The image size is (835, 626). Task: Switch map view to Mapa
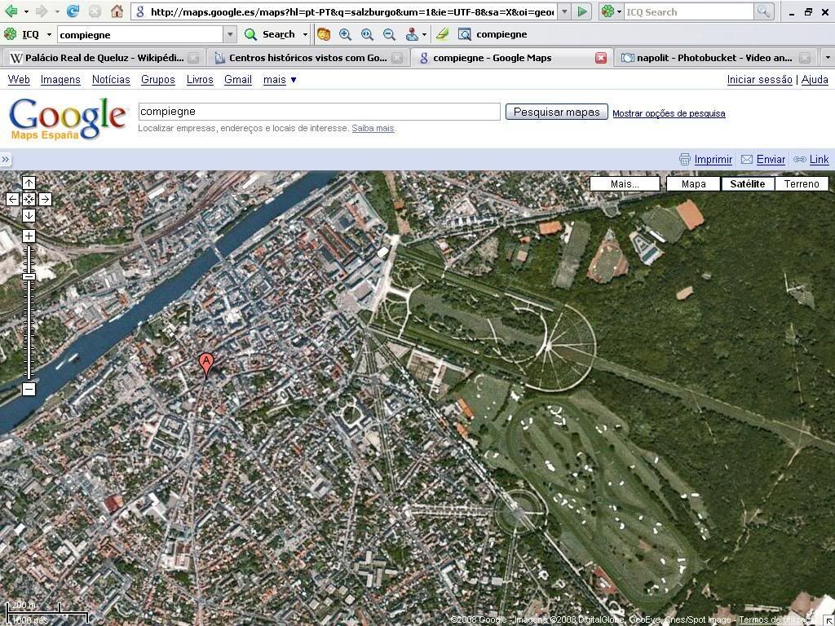click(693, 184)
